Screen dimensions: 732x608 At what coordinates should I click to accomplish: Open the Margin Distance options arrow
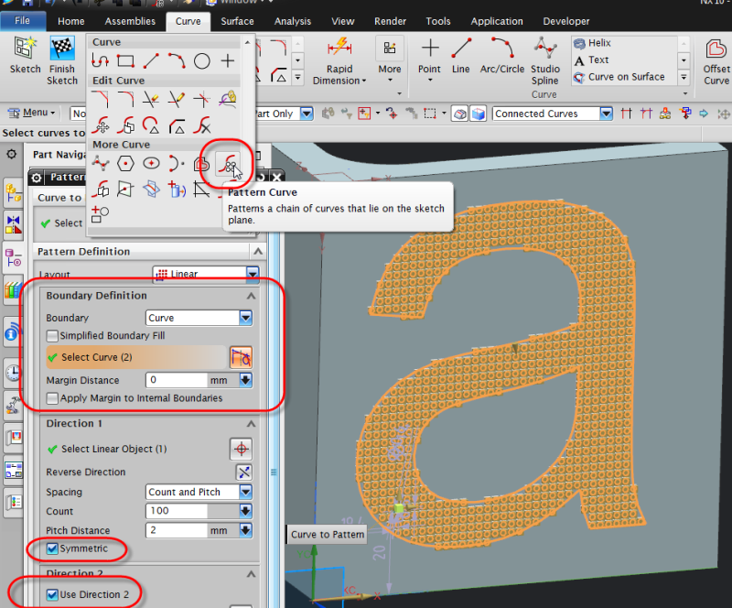click(245, 380)
